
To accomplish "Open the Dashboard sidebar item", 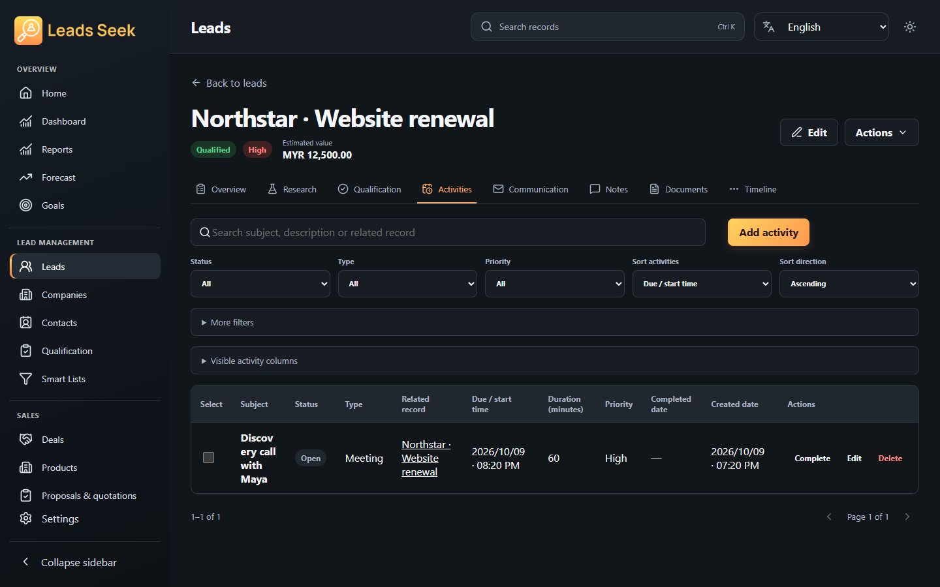I will [x=85, y=121].
